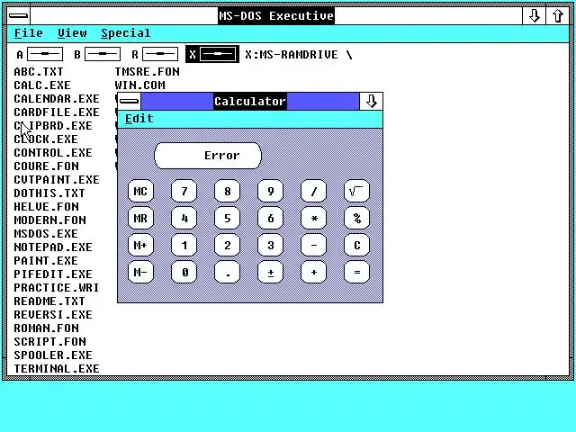
Task: Click calculator digit 2
Action: click(228, 245)
